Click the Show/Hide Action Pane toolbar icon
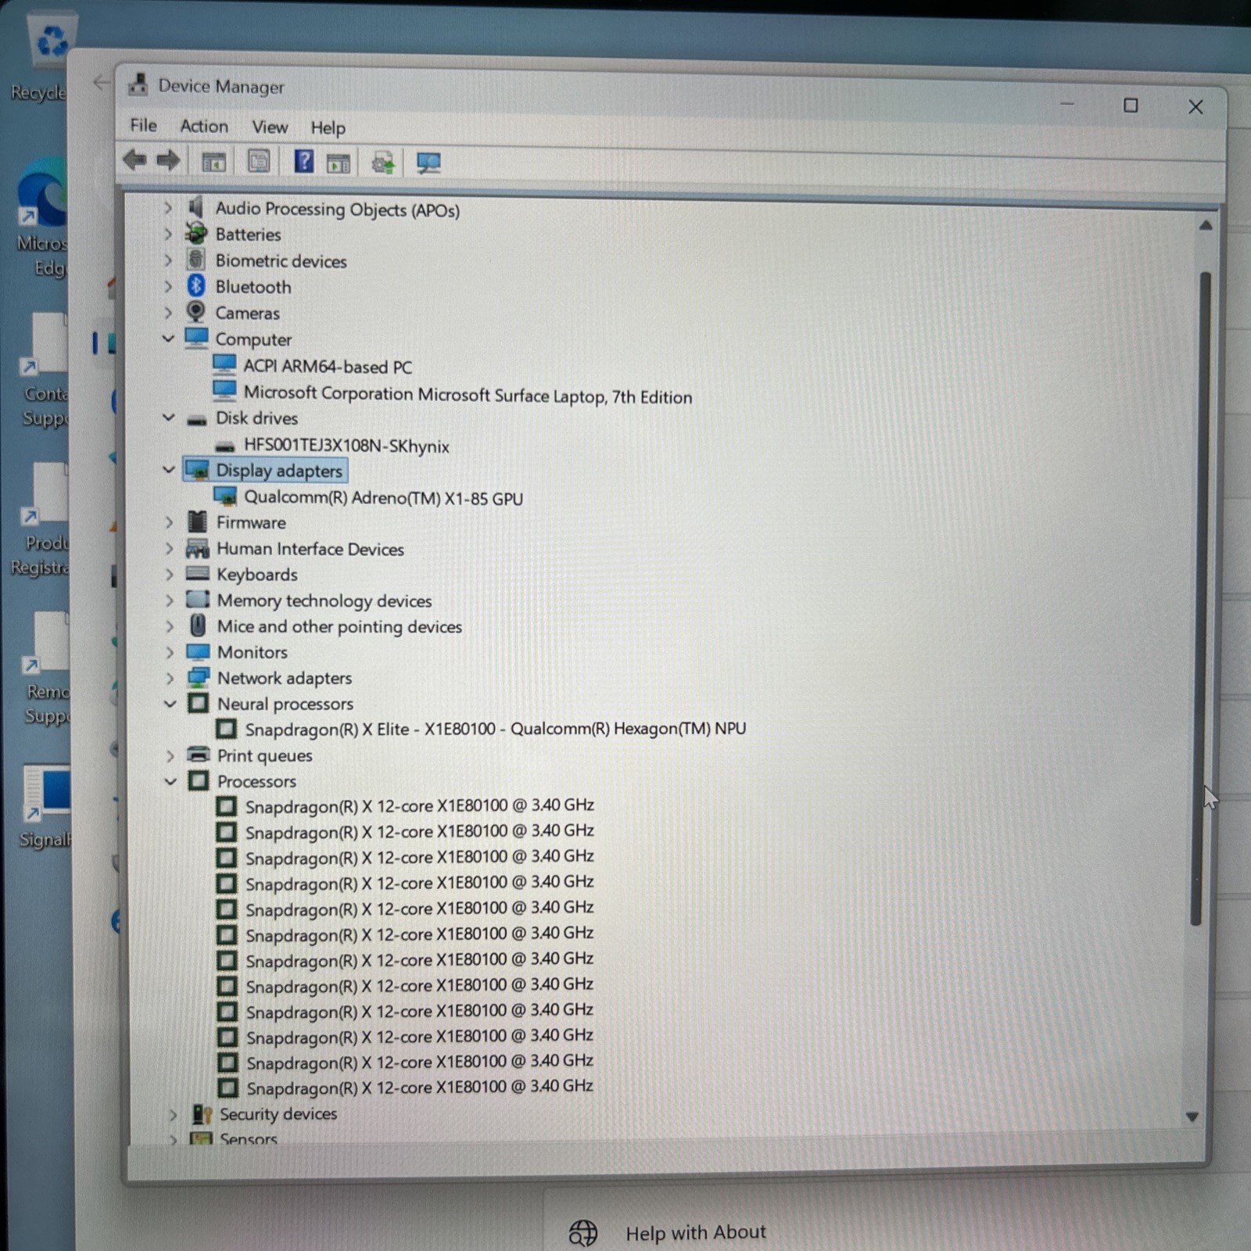Viewport: 1251px width, 1251px height. pyautogui.click(x=339, y=163)
